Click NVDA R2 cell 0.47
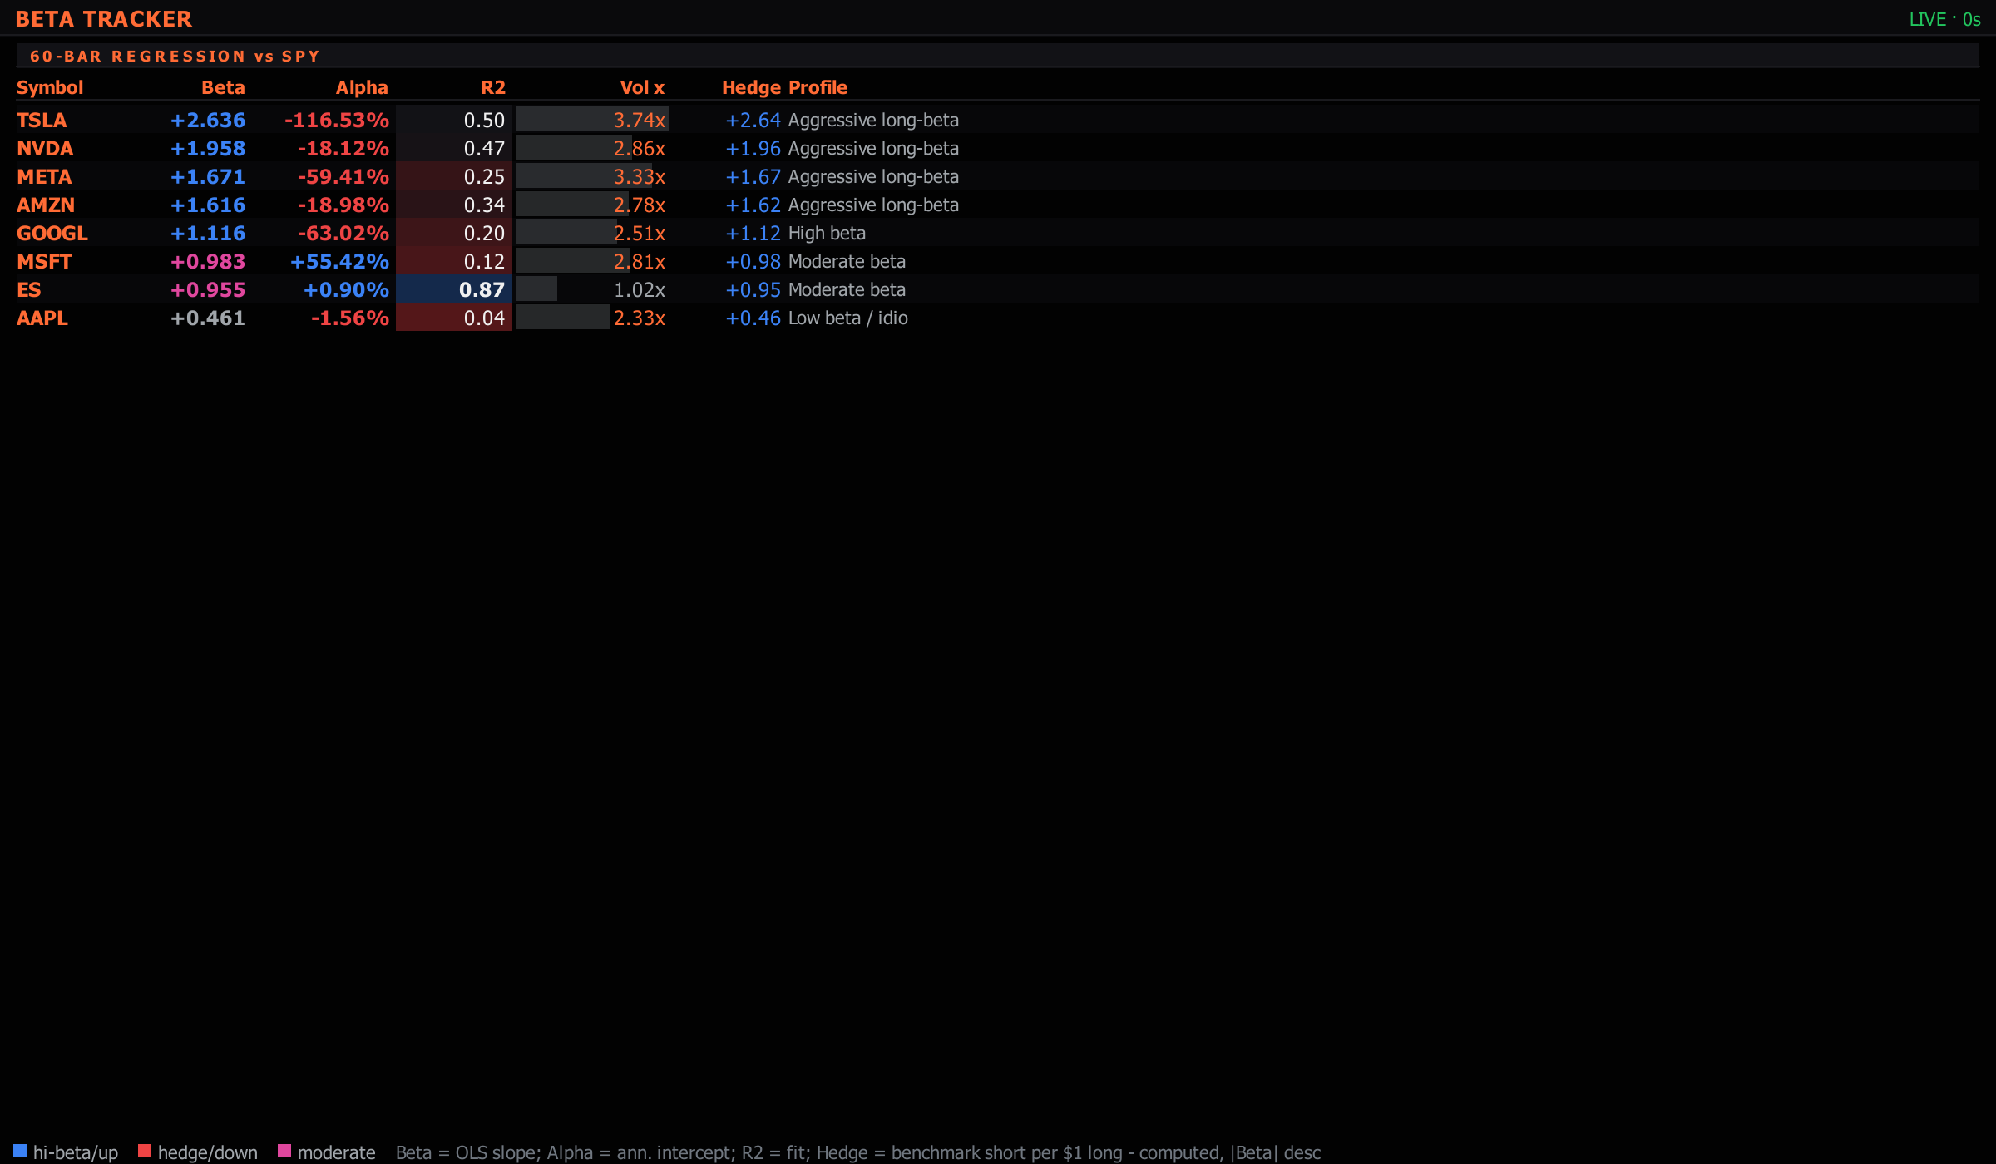Image resolution: width=1996 pixels, height=1164 pixels. pyautogui.click(x=454, y=148)
